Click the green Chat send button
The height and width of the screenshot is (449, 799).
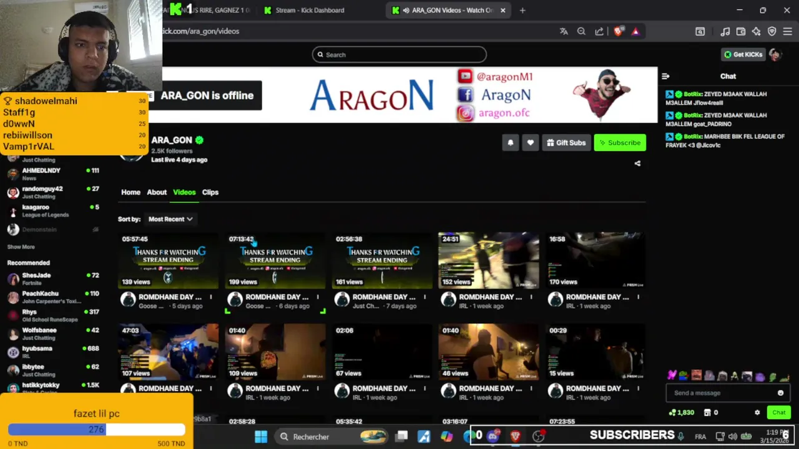778,412
